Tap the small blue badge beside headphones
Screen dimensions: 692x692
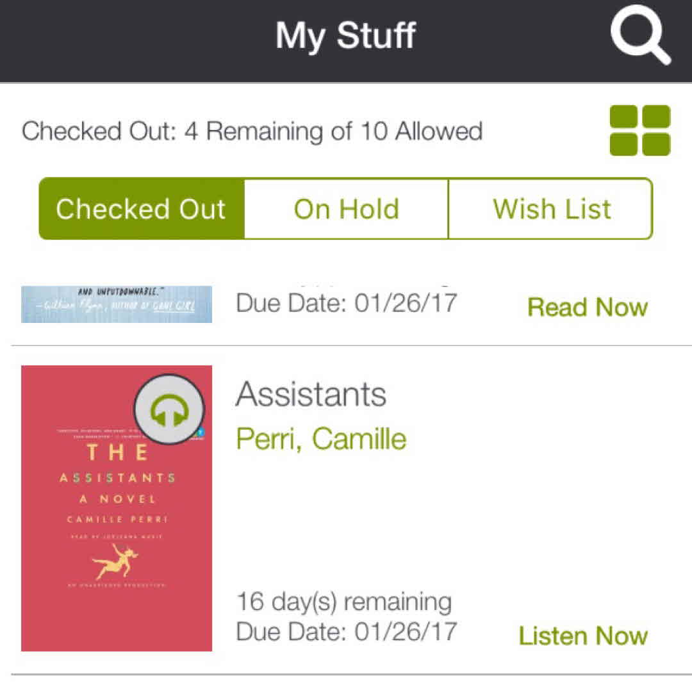pyautogui.click(x=201, y=432)
